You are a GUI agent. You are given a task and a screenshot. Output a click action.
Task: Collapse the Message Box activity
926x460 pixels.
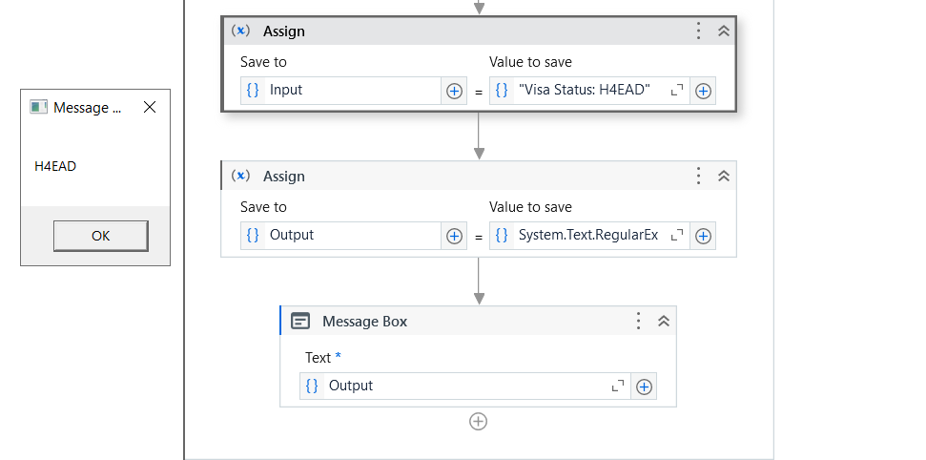[x=665, y=321]
